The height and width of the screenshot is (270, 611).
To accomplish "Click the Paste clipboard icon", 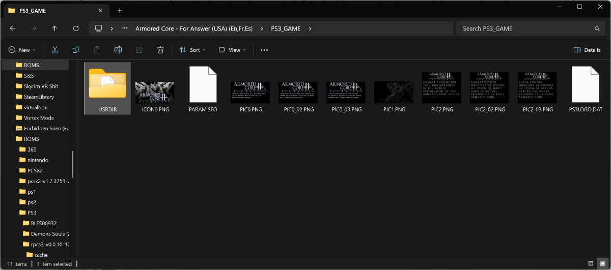I will (x=97, y=50).
